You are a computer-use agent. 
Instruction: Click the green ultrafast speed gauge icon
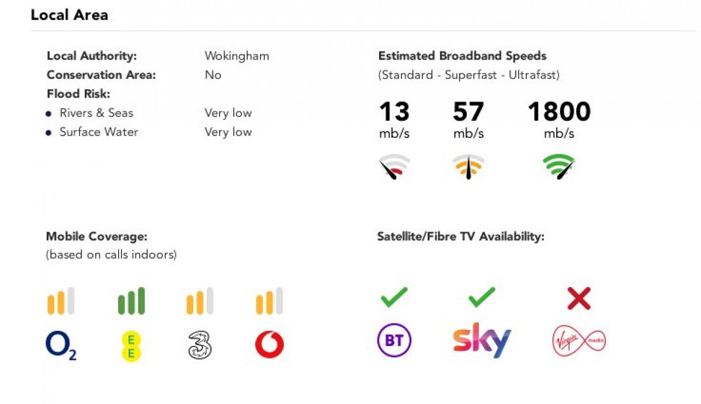pos(558,166)
